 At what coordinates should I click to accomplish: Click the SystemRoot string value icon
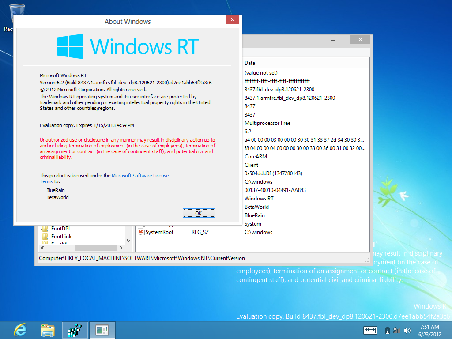141,232
